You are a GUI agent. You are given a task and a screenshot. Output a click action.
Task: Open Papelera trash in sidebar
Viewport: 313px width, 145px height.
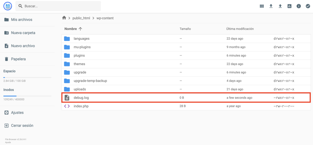click(18, 59)
